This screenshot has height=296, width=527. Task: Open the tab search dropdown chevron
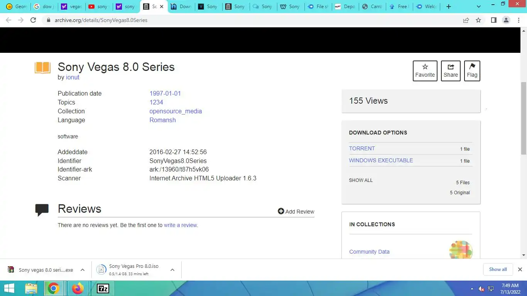[x=479, y=7]
